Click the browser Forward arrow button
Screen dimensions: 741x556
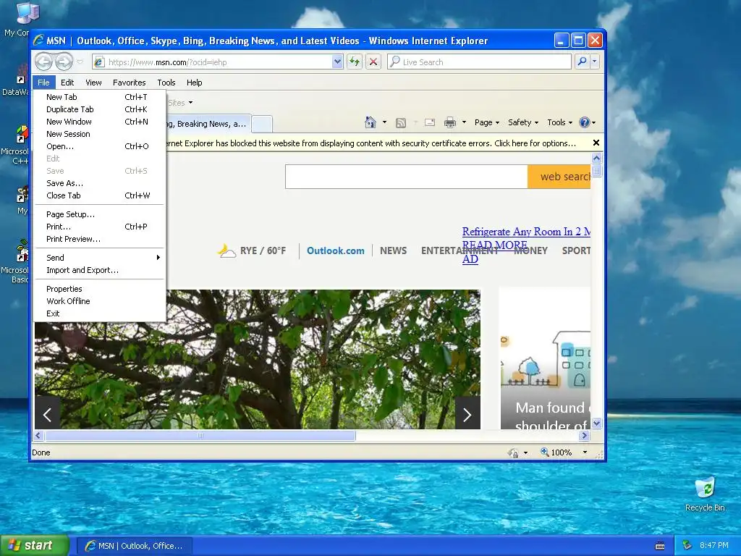click(x=64, y=62)
